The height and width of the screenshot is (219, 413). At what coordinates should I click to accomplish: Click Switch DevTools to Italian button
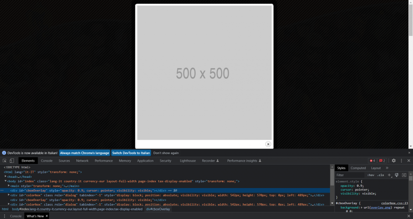(x=131, y=153)
